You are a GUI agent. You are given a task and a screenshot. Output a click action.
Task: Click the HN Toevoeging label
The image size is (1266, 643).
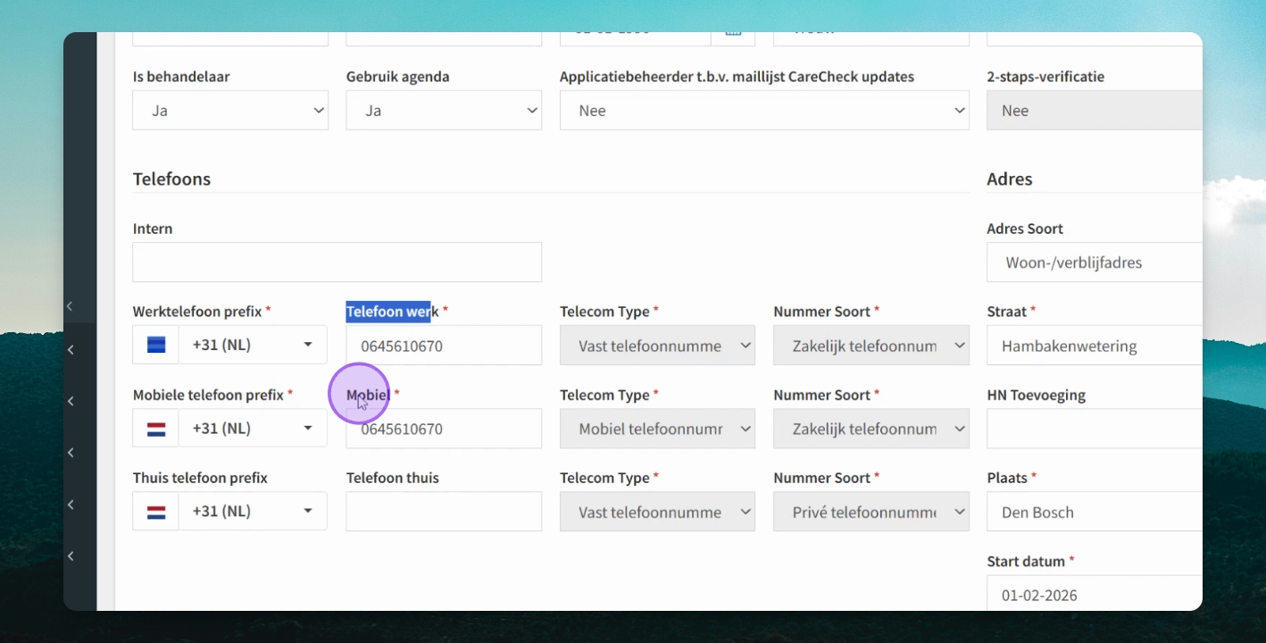click(x=1037, y=395)
